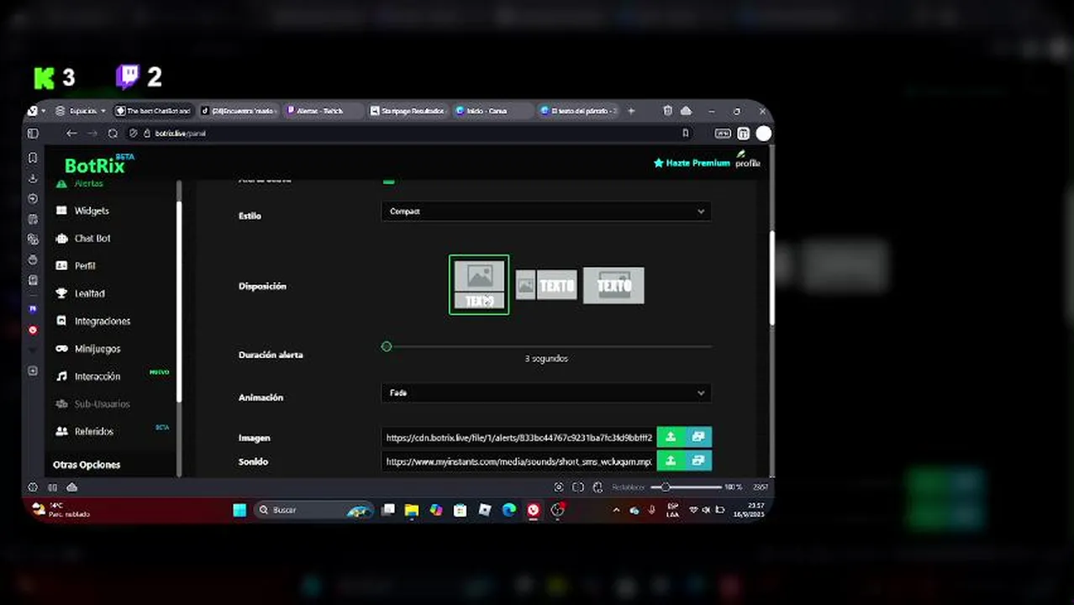Open Microsoft Edge from the taskbar

(509, 510)
